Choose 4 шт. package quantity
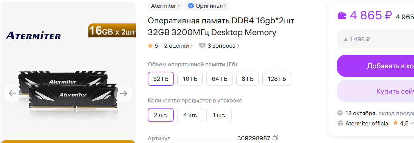The image size is (414, 143). pos(190,115)
